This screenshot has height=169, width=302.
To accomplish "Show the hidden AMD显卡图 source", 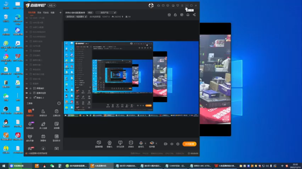I will [x=27, y=23].
